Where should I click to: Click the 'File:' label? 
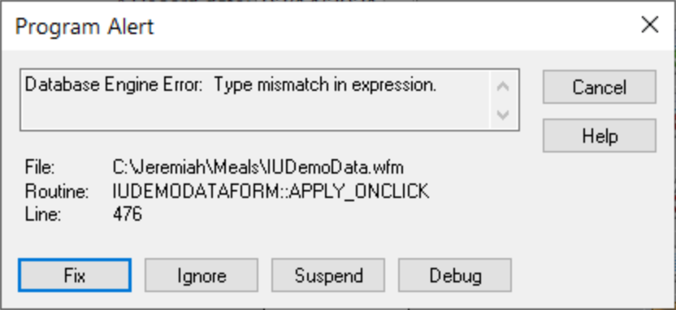[x=40, y=167]
